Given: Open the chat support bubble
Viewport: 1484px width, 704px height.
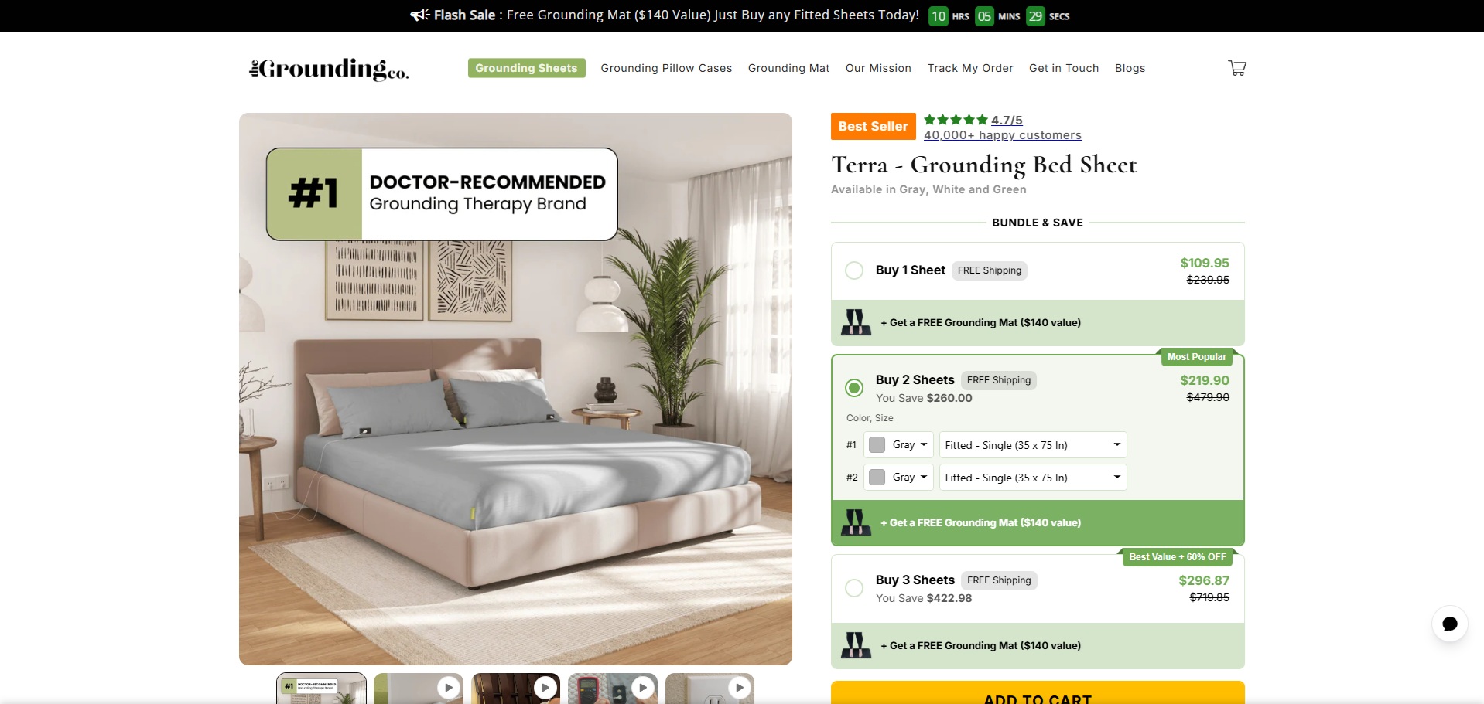Looking at the screenshot, I should point(1449,624).
